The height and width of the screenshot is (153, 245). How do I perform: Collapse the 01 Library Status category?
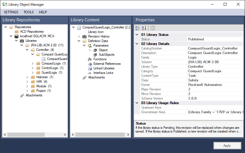pos(137,34)
